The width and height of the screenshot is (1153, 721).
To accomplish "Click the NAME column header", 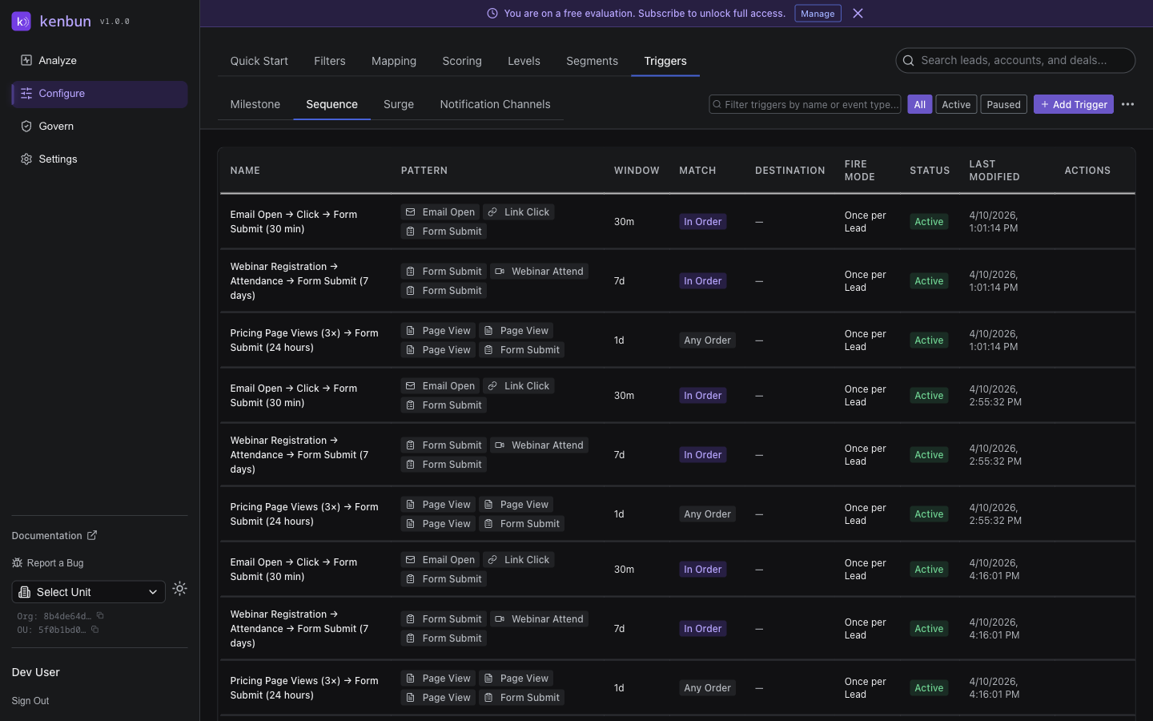I will [245, 171].
